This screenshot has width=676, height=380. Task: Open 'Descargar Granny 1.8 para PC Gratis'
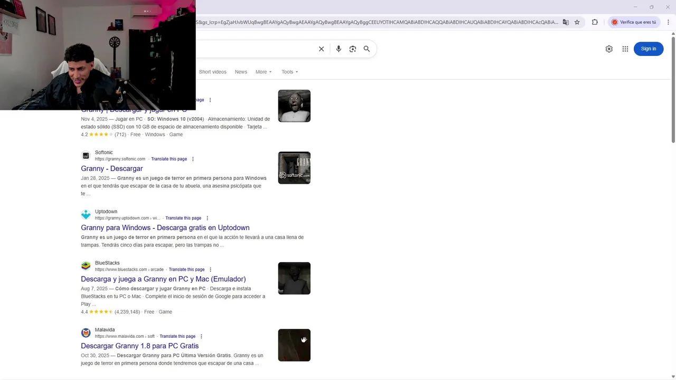pyautogui.click(x=140, y=346)
